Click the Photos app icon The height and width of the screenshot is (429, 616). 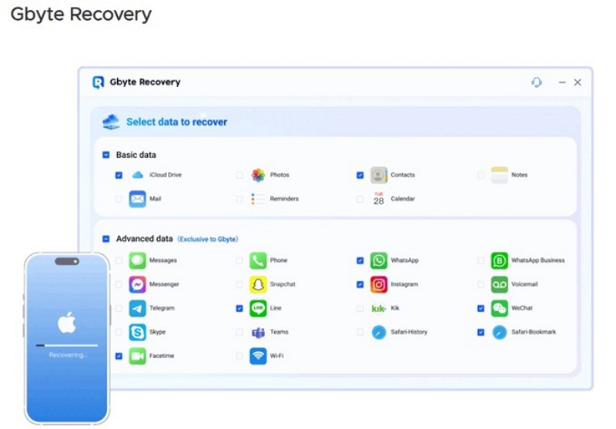tap(258, 175)
